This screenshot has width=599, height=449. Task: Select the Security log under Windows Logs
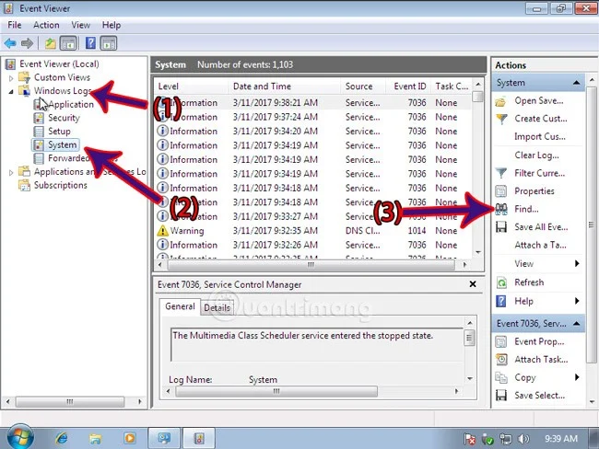click(64, 118)
